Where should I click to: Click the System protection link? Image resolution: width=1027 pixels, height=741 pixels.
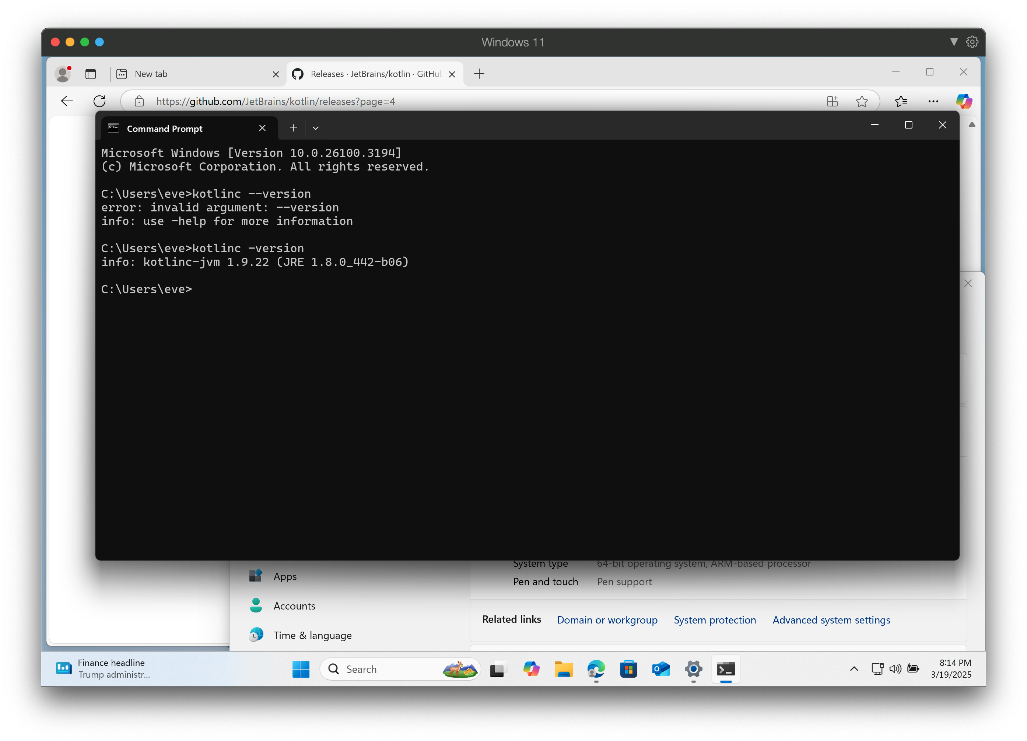pos(715,620)
